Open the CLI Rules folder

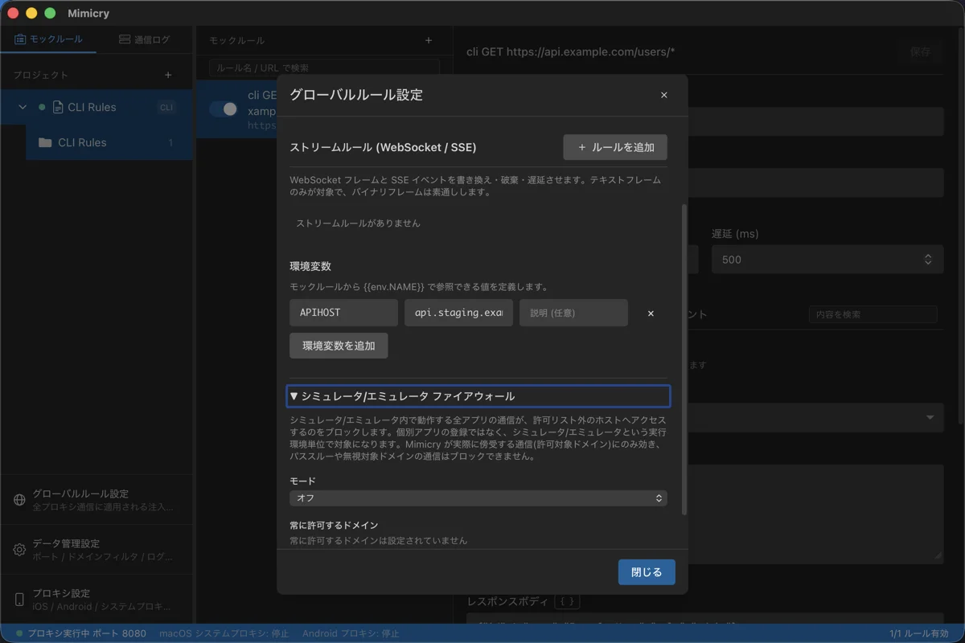click(x=109, y=142)
